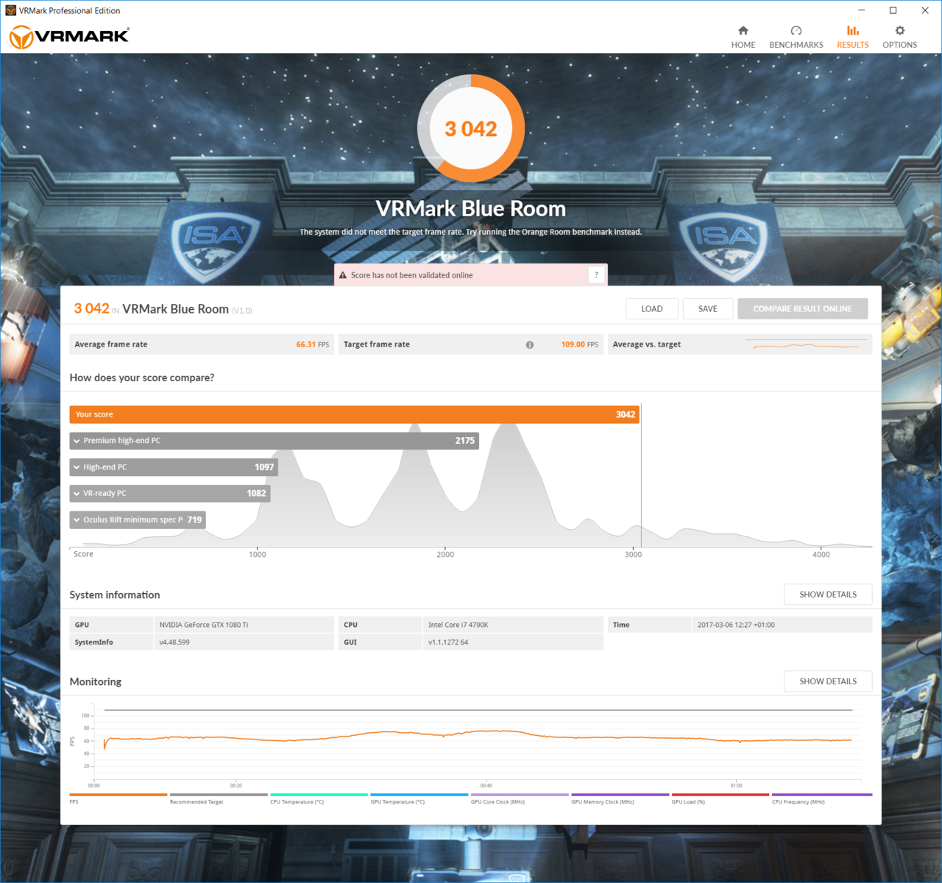Click the 3 042 score circle
942x883 pixels.
(x=471, y=129)
